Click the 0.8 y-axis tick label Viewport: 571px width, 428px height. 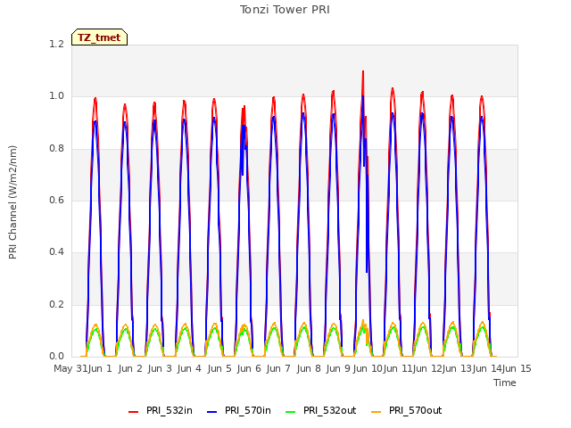(57, 148)
